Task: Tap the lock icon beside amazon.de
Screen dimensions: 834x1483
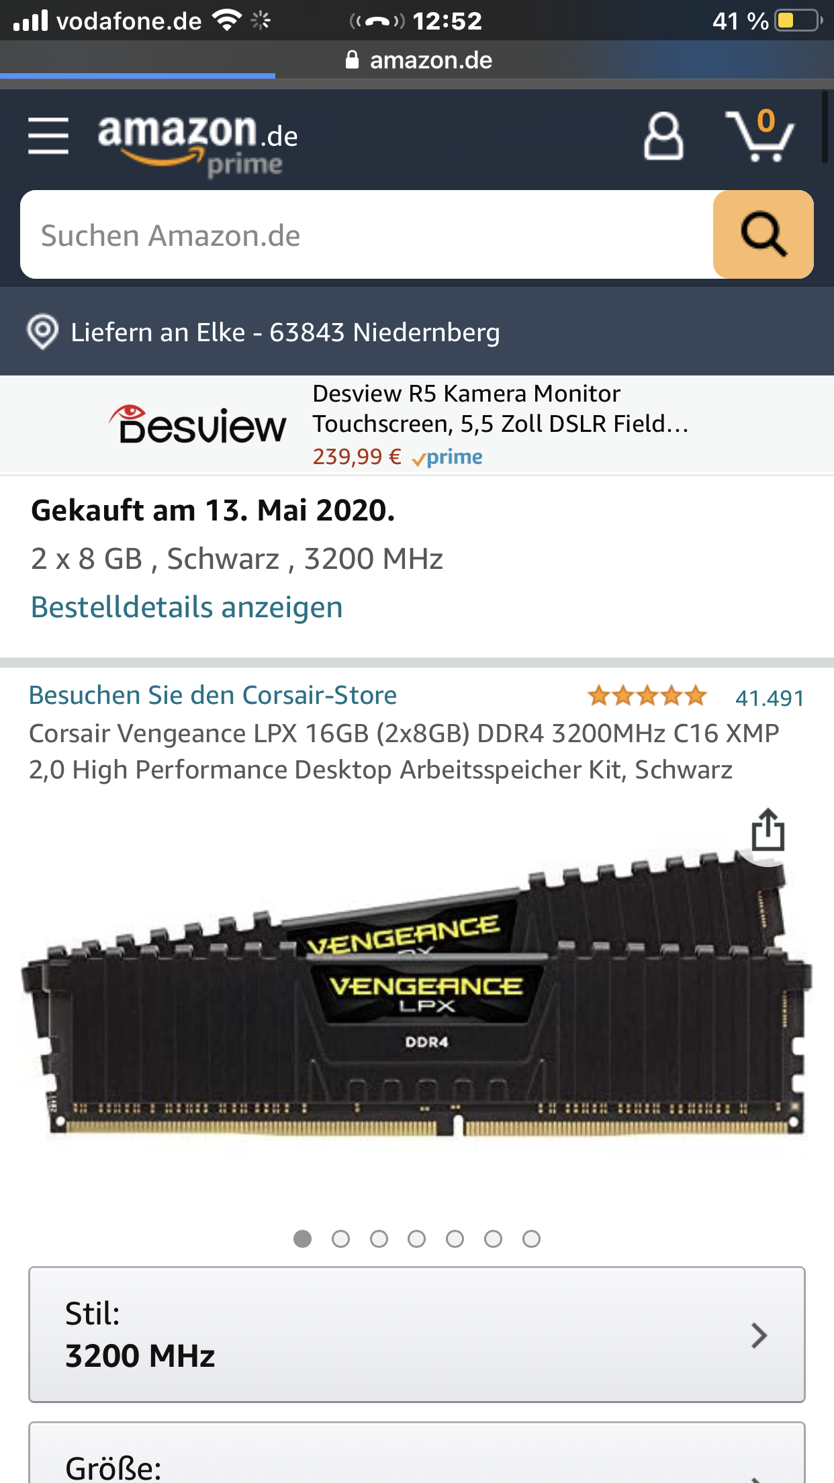Action: click(352, 60)
